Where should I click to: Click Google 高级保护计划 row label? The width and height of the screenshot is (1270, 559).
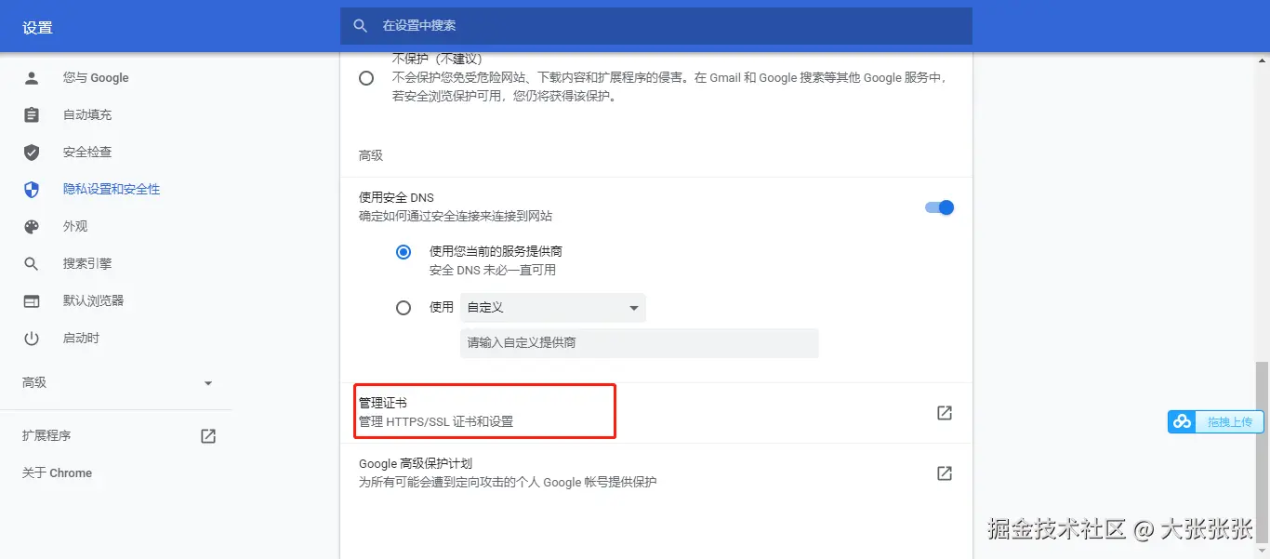point(417,463)
